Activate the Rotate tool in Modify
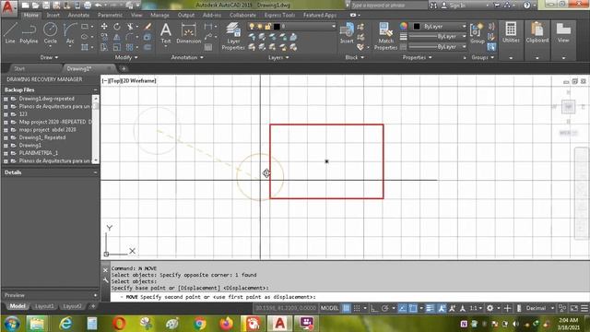Screen dimensions: 590x332 tap(117, 27)
